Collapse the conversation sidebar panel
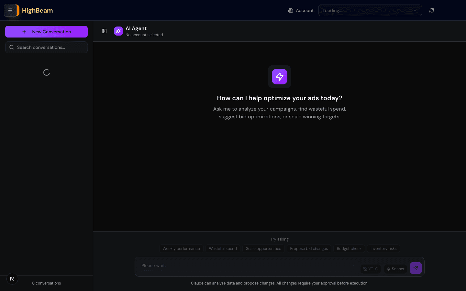Screen dimensions: 466x291 point(104,31)
